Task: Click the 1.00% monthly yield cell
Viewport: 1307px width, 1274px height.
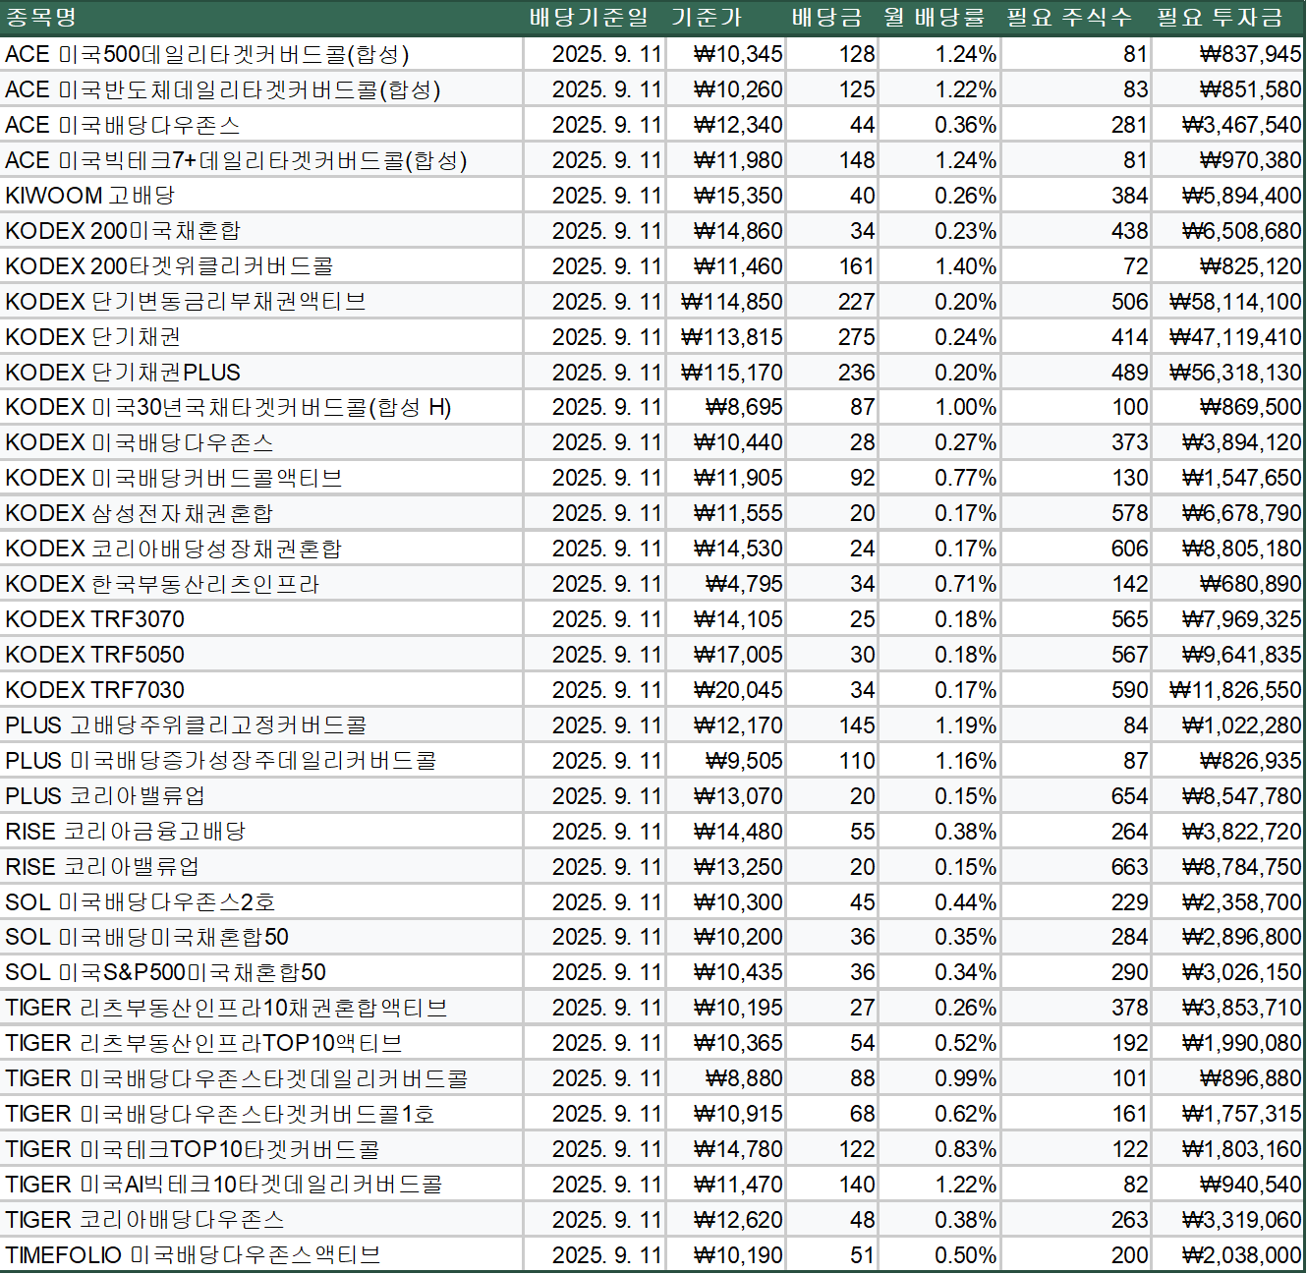Action: pyautogui.click(x=939, y=407)
